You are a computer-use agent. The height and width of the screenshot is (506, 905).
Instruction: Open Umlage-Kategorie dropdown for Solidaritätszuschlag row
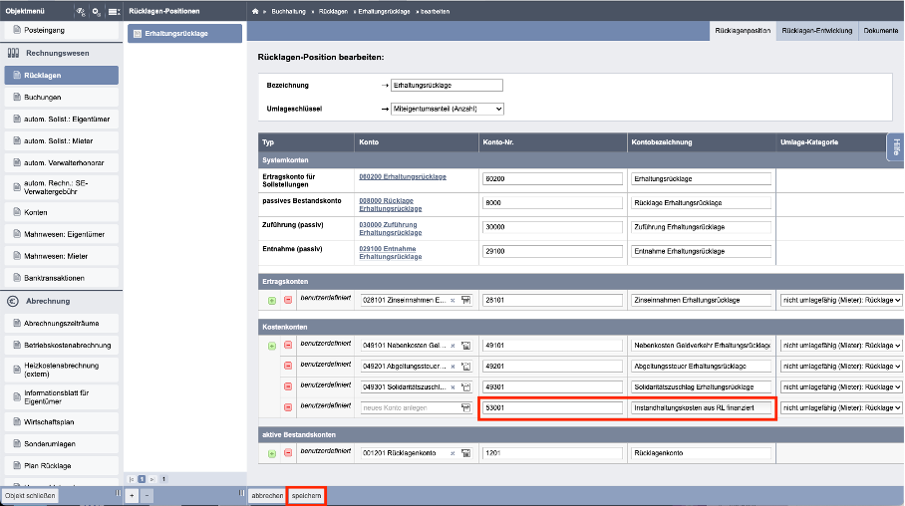[x=841, y=387]
